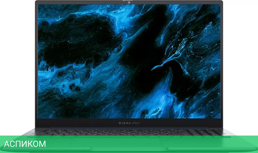This screenshot has width=258, height=153.
Task: Click the webcam lens above the laptop display
Action: pyautogui.click(x=129, y=2)
